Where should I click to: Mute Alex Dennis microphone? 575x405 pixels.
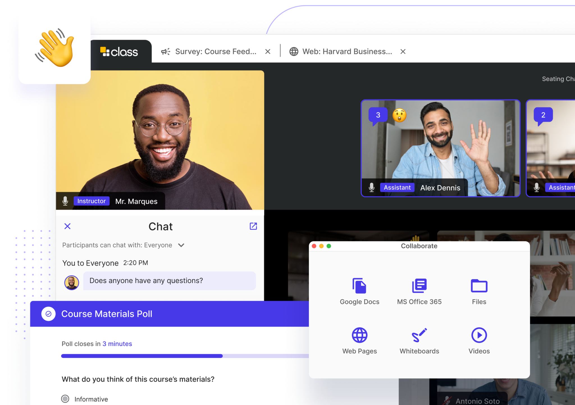point(371,187)
